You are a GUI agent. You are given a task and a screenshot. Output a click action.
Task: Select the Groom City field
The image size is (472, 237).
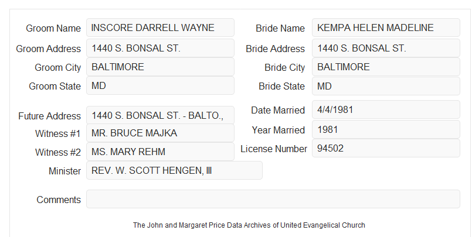[x=160, y=67]
